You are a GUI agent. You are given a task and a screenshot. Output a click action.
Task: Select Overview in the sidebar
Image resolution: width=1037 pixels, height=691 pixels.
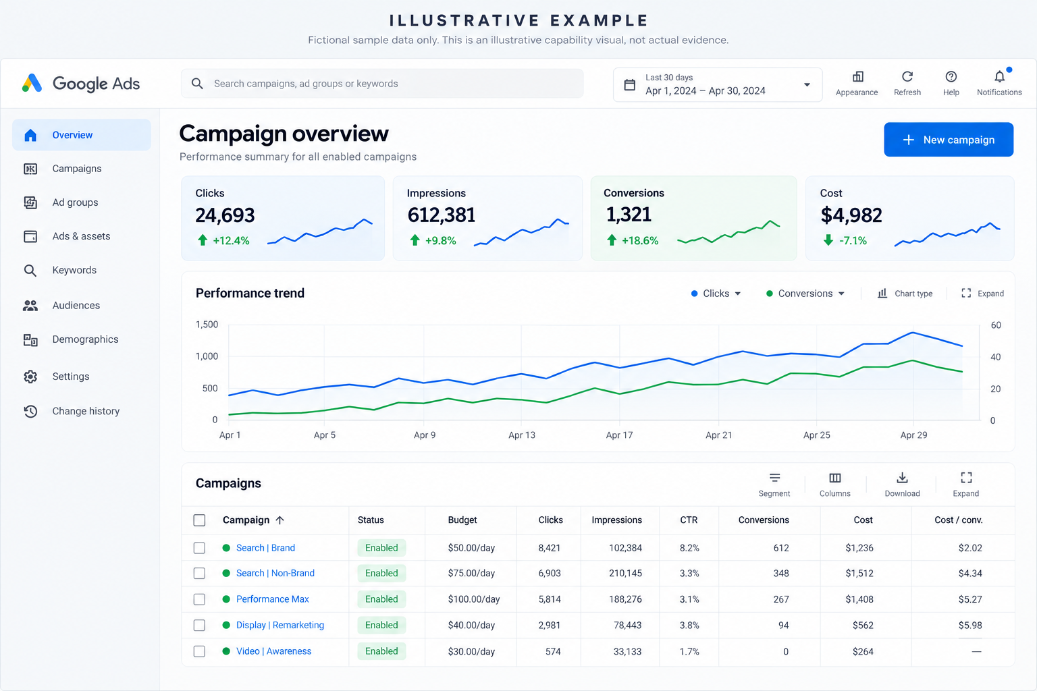82,135
